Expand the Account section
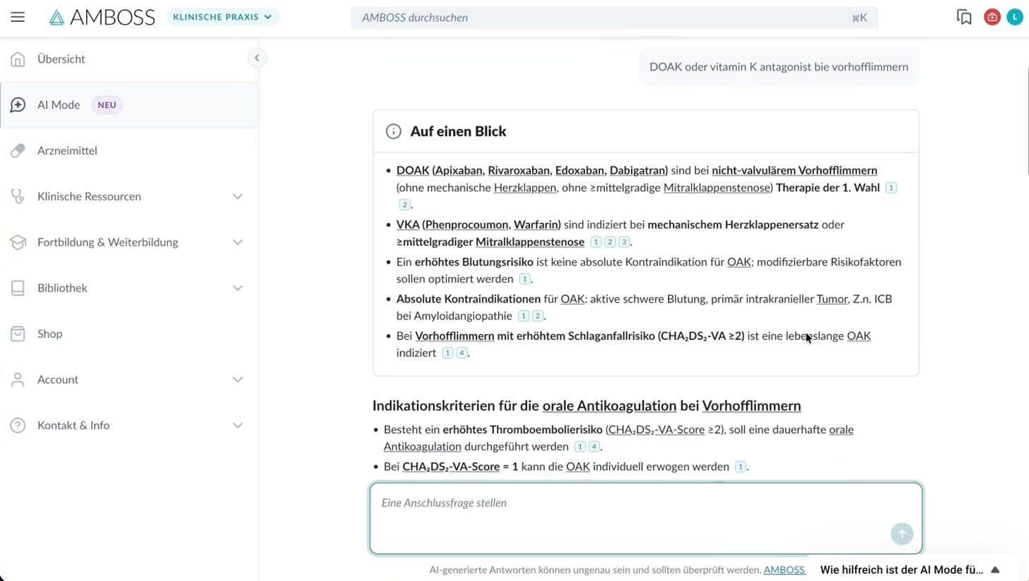This screenshot has height=581, width=1029. (237, 380)
